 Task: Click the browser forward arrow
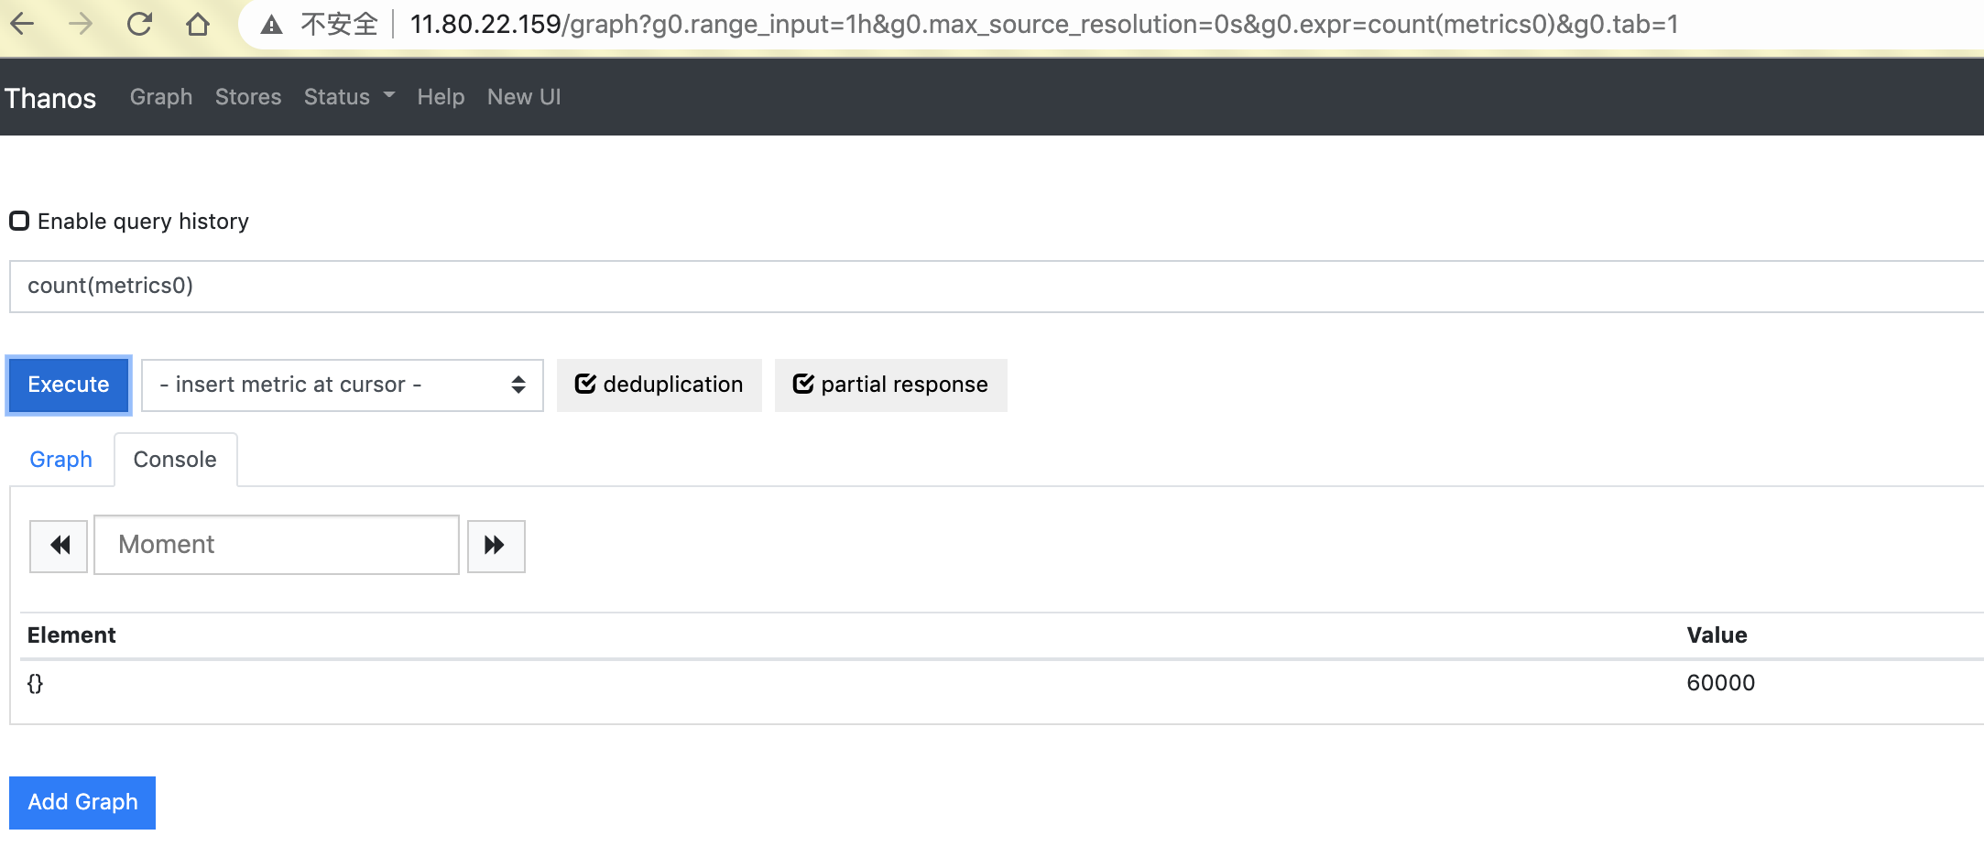[x=81, y=24]
